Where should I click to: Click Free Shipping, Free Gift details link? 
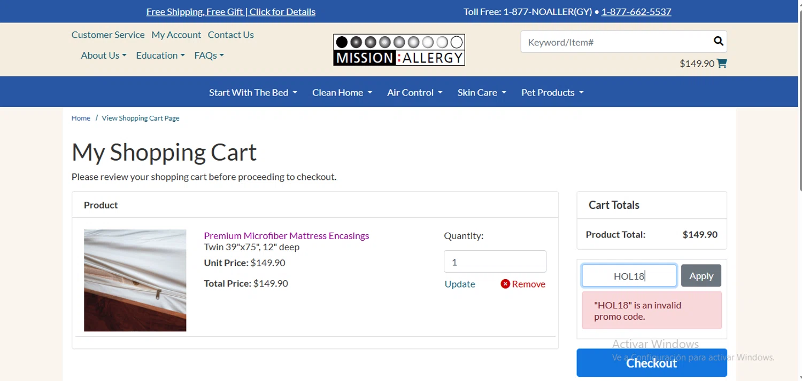(x=231, y=12)
